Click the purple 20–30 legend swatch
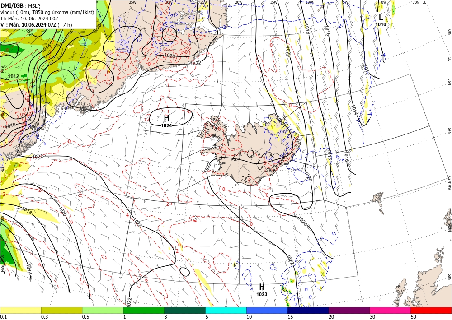The height and width of the screenshot is (320, 452). click(349, 310)
